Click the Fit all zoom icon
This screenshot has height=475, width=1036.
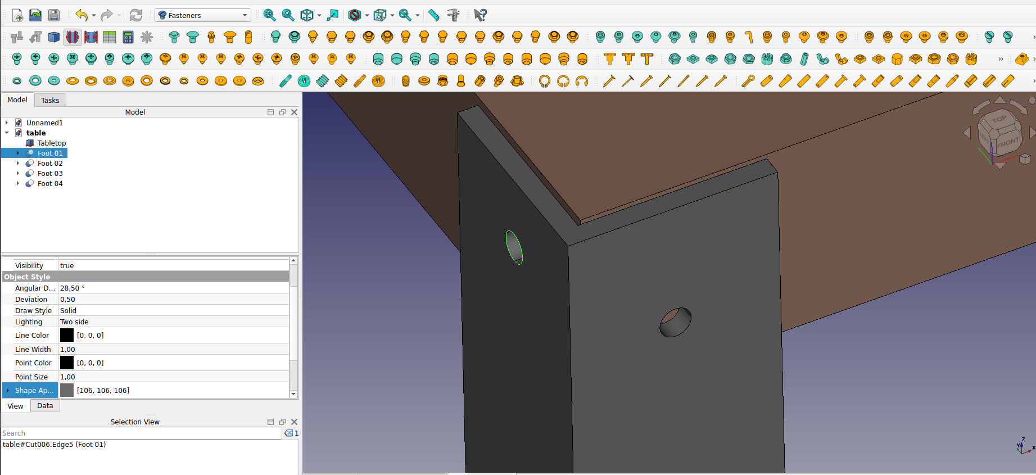269,15
